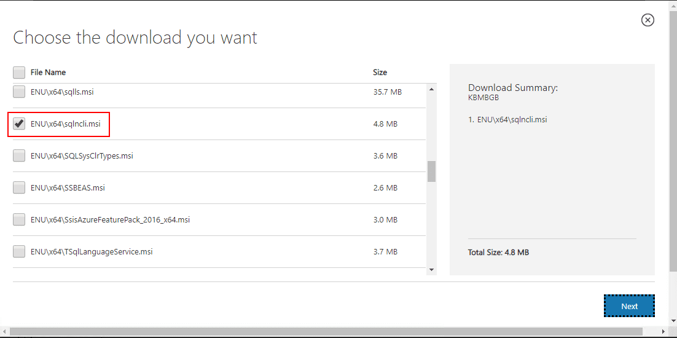Click the ENU\x64\TSqlLanguageService.msi file name

click(92, 251)
